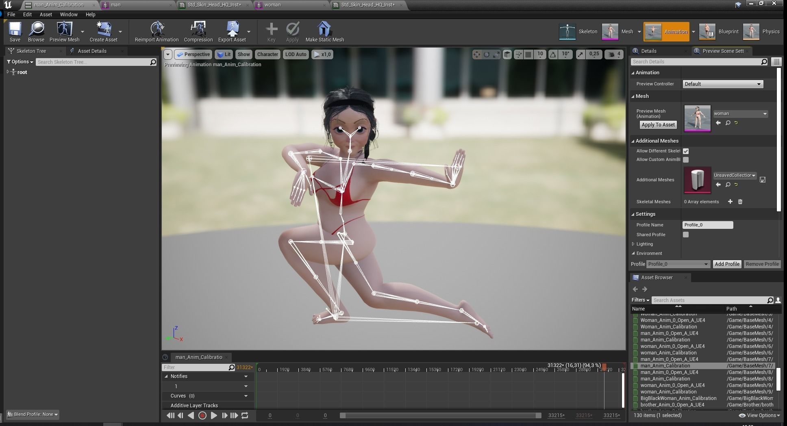
Task: Click the LOD Auto button
Action: click(296, 54)
